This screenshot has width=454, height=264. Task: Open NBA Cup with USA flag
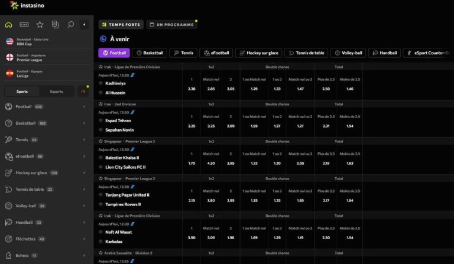pyautogui.click(x=46, y=42)
